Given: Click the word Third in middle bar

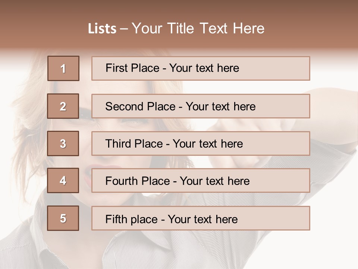Looking at the screenshot, I should coord(118,144).
